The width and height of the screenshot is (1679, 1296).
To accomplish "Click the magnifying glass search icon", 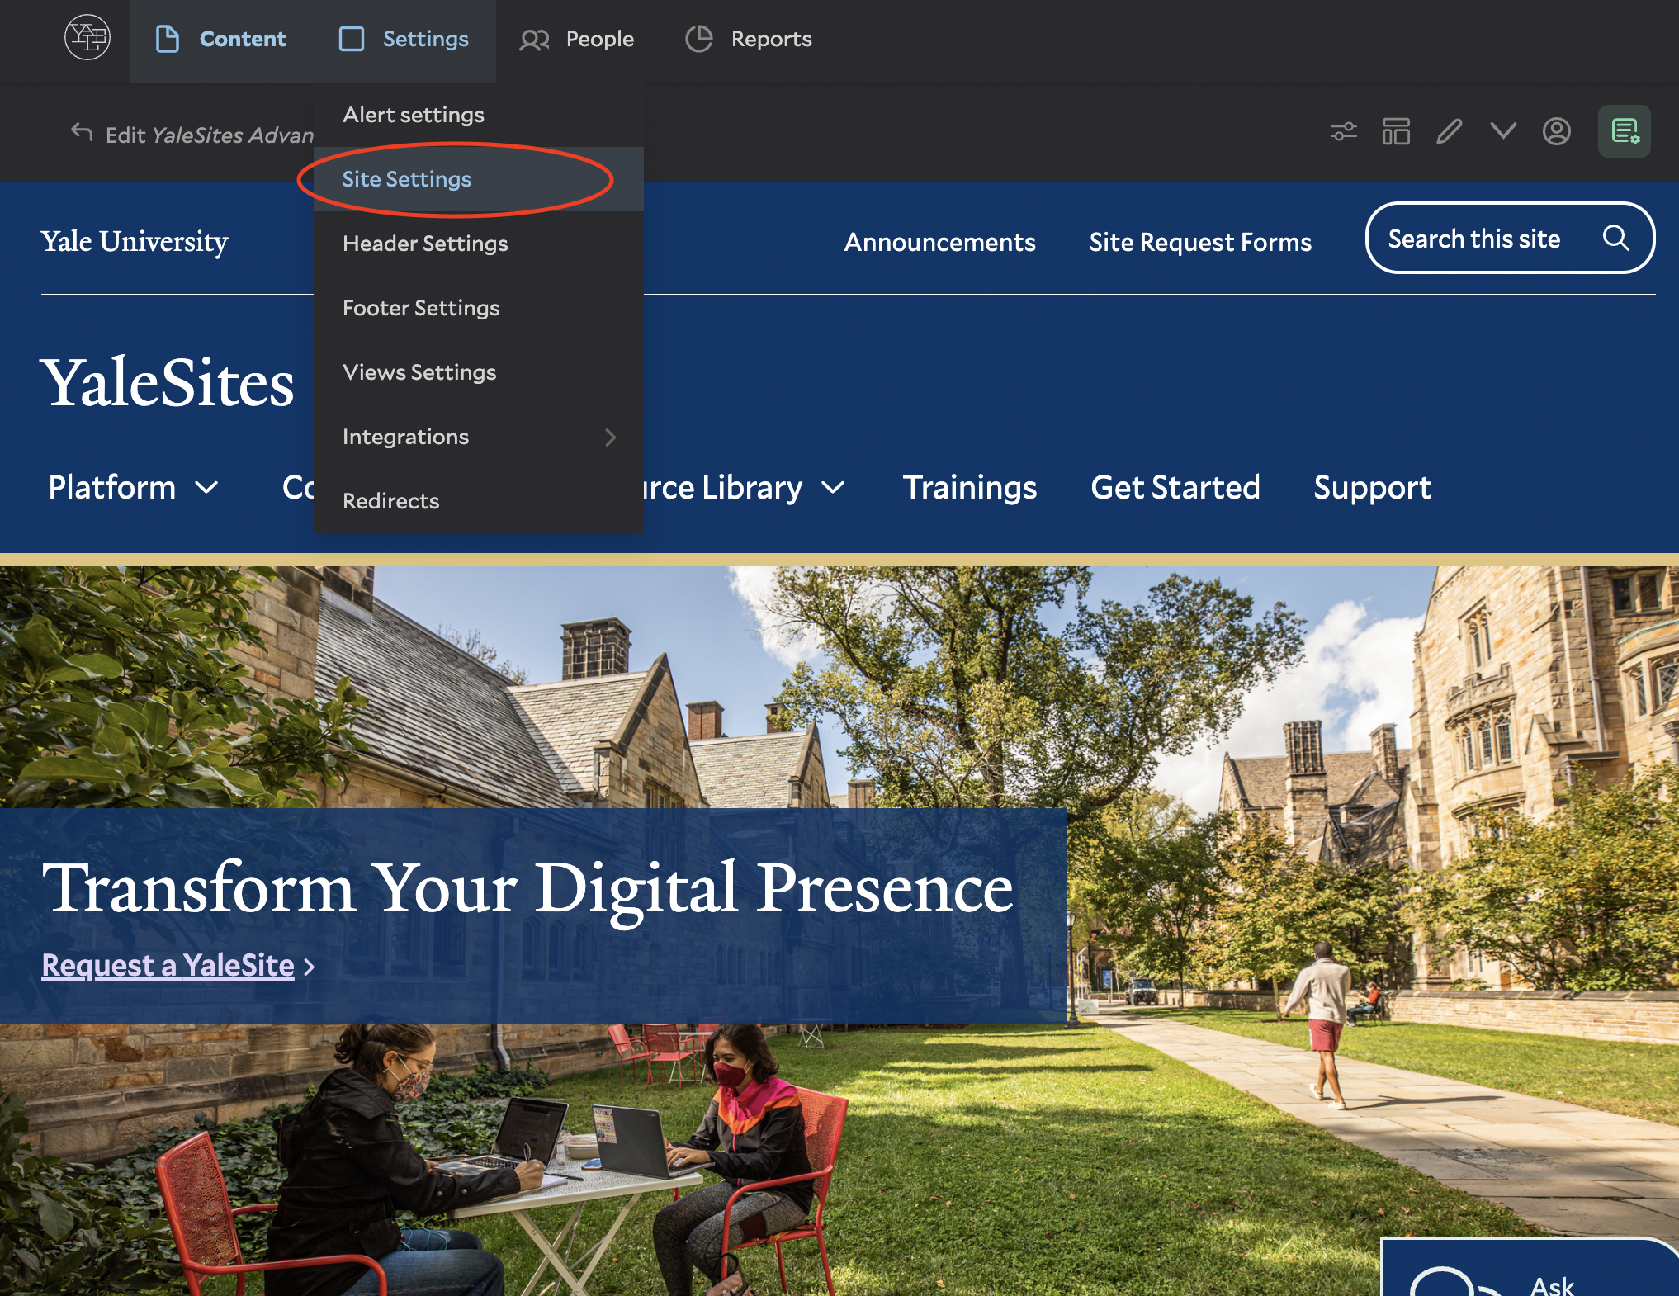I will (1615, 239).
